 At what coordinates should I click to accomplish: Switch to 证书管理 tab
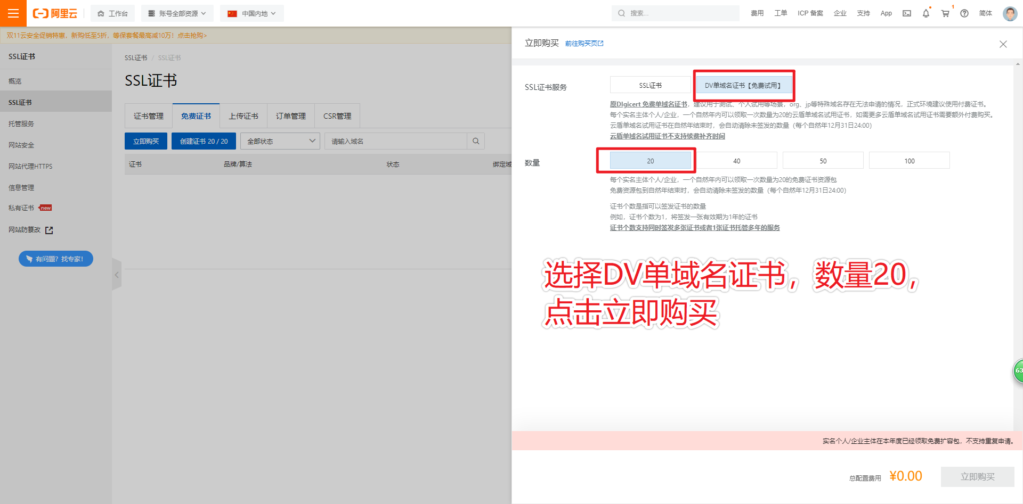[x=149, y=116]
